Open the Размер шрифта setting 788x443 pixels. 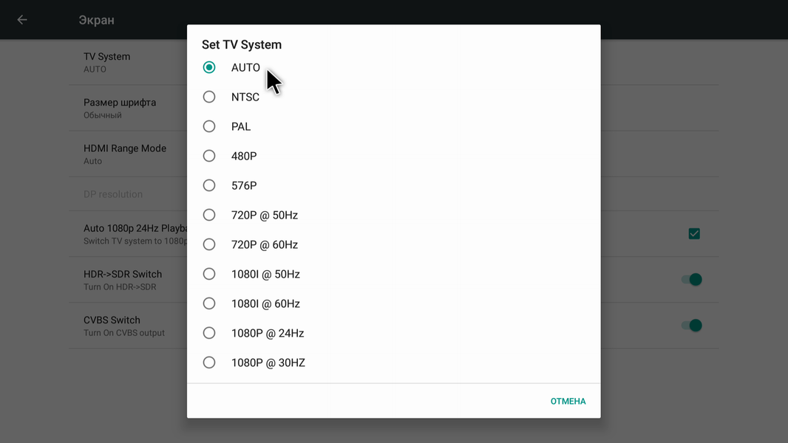(126, 108)
